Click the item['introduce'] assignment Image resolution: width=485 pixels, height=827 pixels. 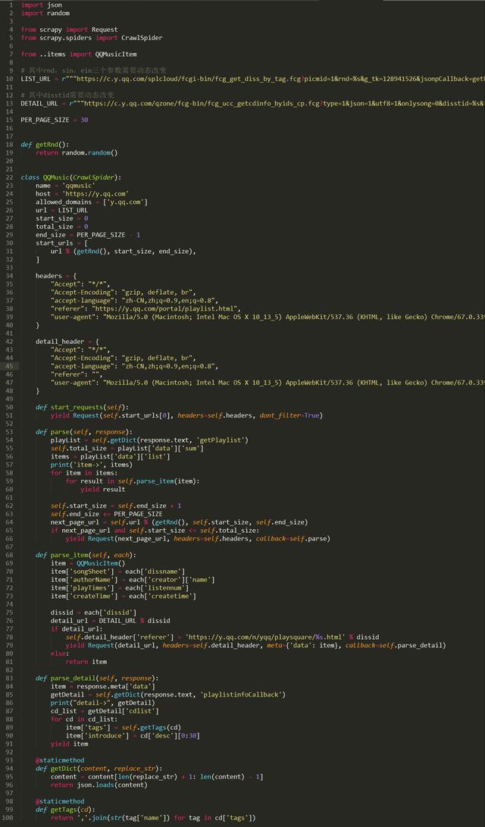click(x=133, y=735)
